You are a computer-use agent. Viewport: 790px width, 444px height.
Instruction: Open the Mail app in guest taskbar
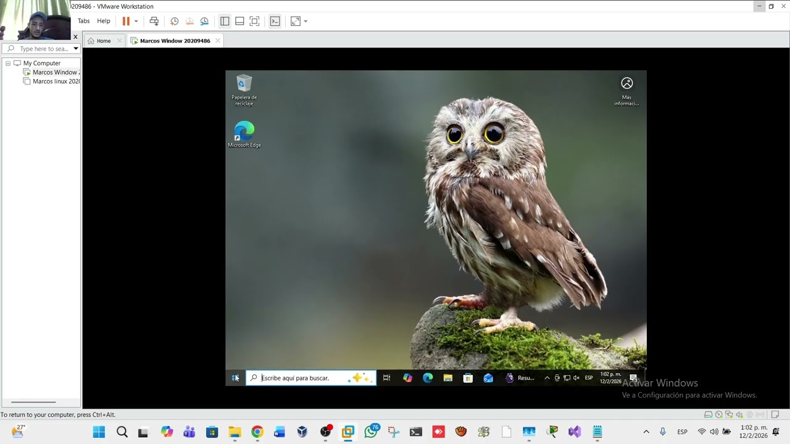click(x=488, y=378)
